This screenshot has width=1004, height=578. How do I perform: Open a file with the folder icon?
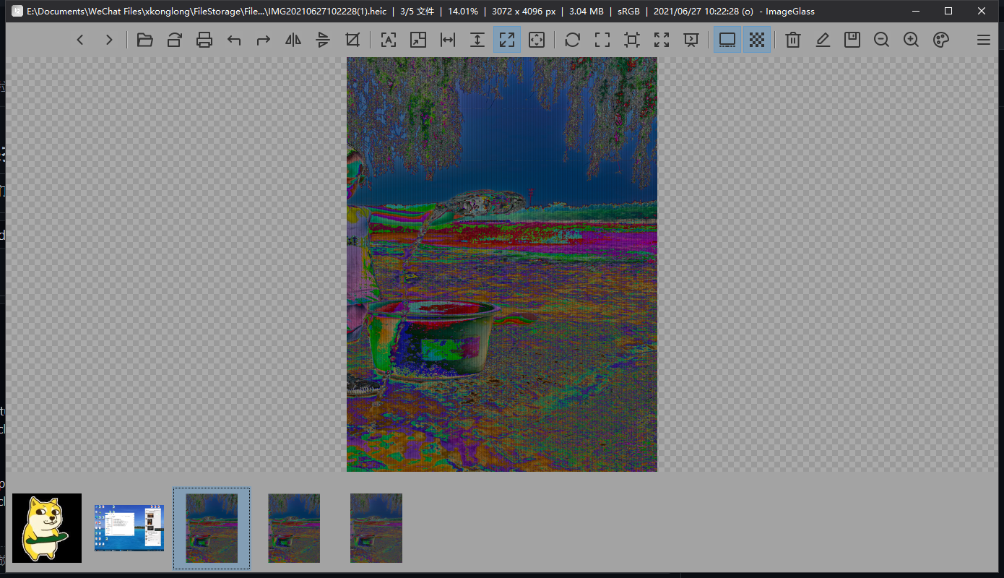(x=145, y=40)
